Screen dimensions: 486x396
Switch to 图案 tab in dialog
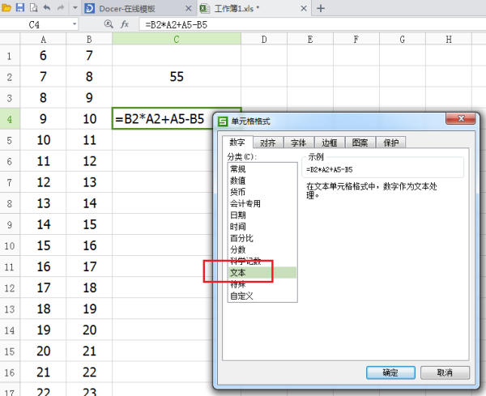coord(360,143)
